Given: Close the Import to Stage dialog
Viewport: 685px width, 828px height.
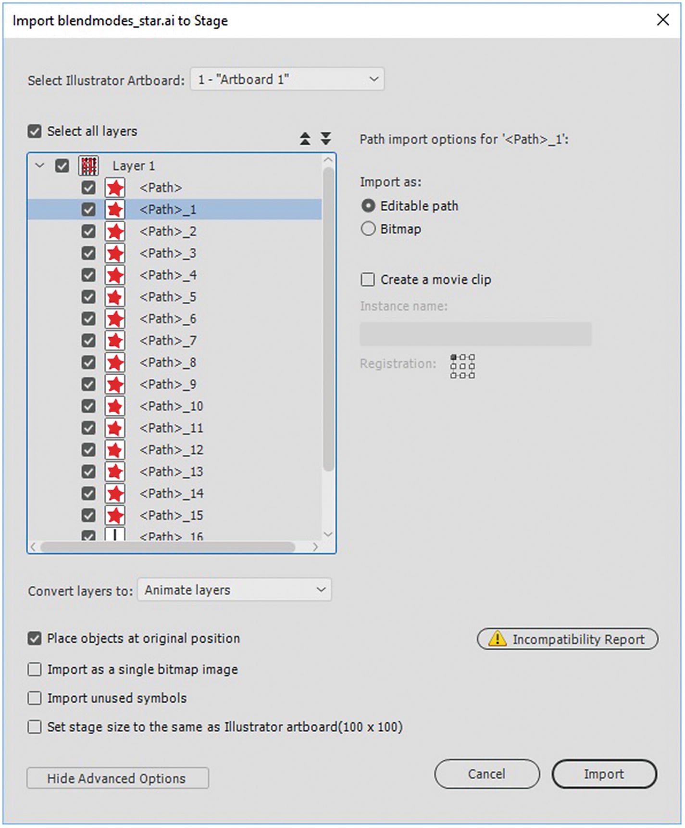Looking at the screenshot, I should pyautogui.click(x=663, y=20).
